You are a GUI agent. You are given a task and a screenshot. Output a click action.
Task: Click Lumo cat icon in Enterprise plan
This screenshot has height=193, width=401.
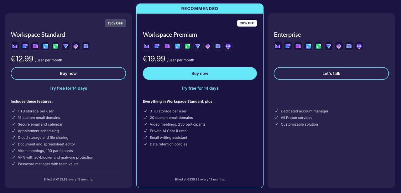(359, 46)
